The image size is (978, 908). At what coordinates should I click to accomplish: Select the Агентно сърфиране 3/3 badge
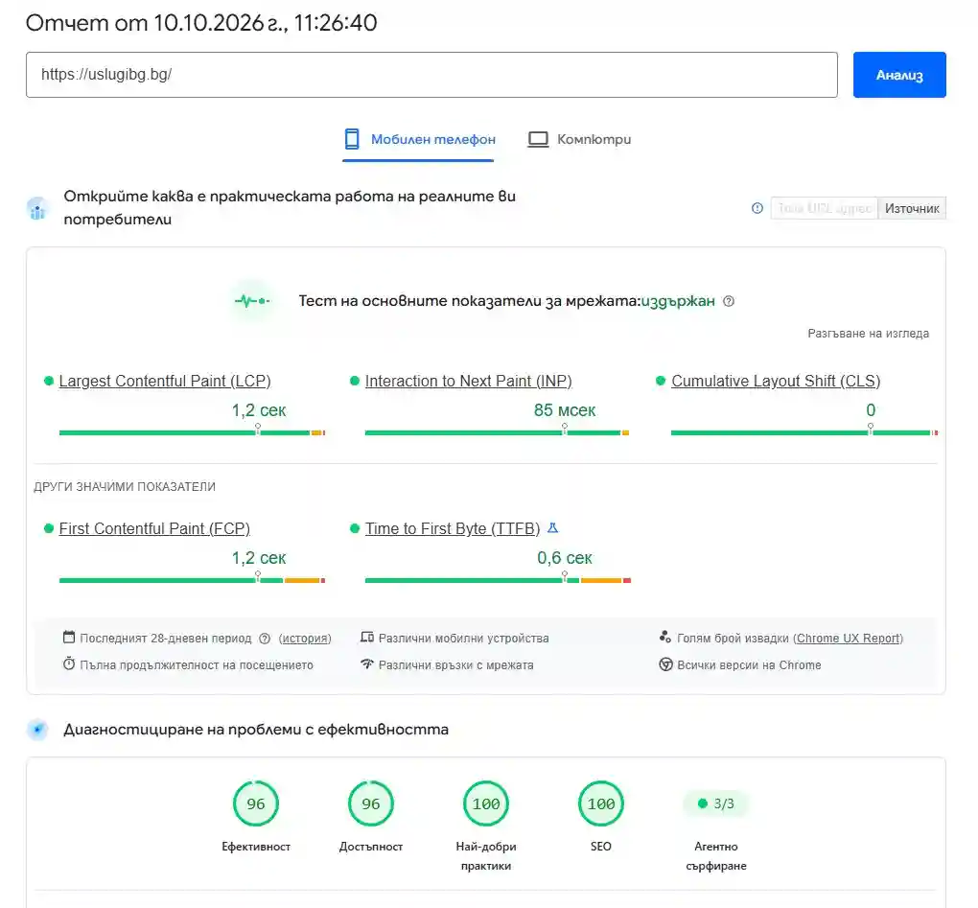click(716, 803)
